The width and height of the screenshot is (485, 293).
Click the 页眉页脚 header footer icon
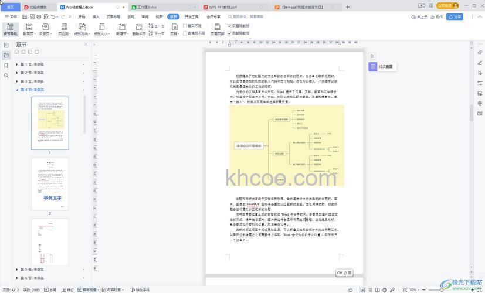click(x=218, y=27)
